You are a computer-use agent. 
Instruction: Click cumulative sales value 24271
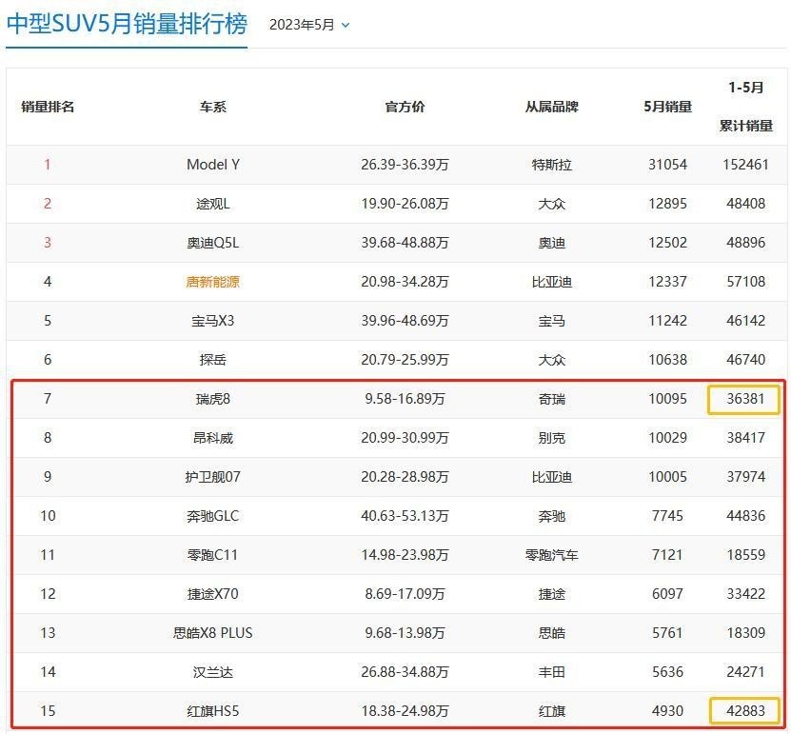[x=745, y=672]
